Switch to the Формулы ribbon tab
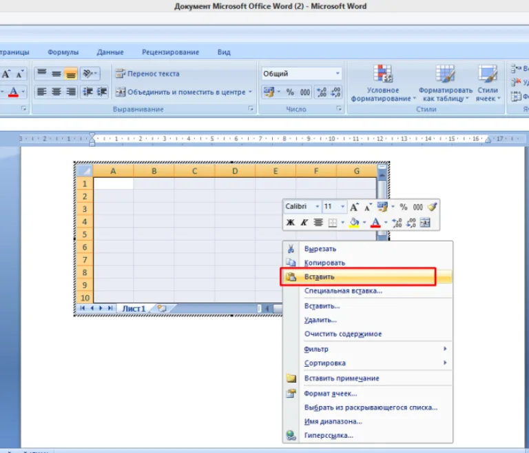The width and height of the screenshot is (529, 453). pyautogui.click(x=63, y=52)
